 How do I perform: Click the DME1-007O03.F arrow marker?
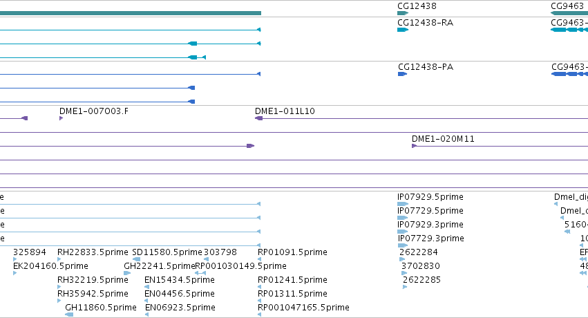coord(61,118)
